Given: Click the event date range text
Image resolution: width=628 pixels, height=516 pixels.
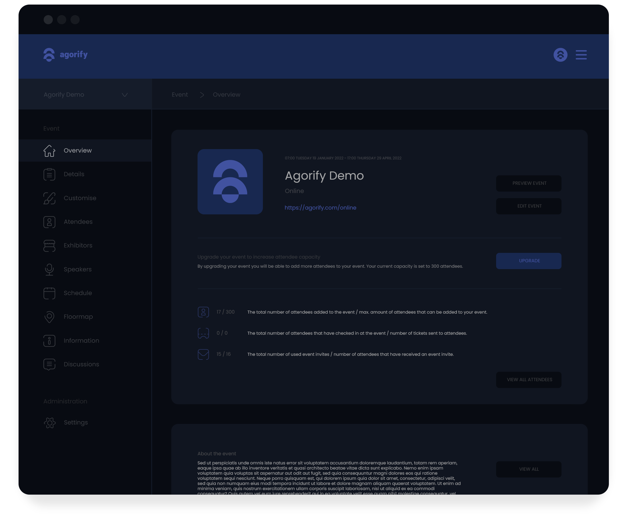Looking at the screenshot, I should (x=343, y=158).
